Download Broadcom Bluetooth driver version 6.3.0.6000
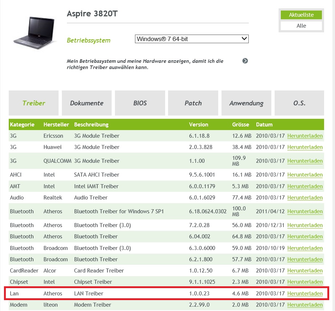The image size is (335, 311). point(305,248)
